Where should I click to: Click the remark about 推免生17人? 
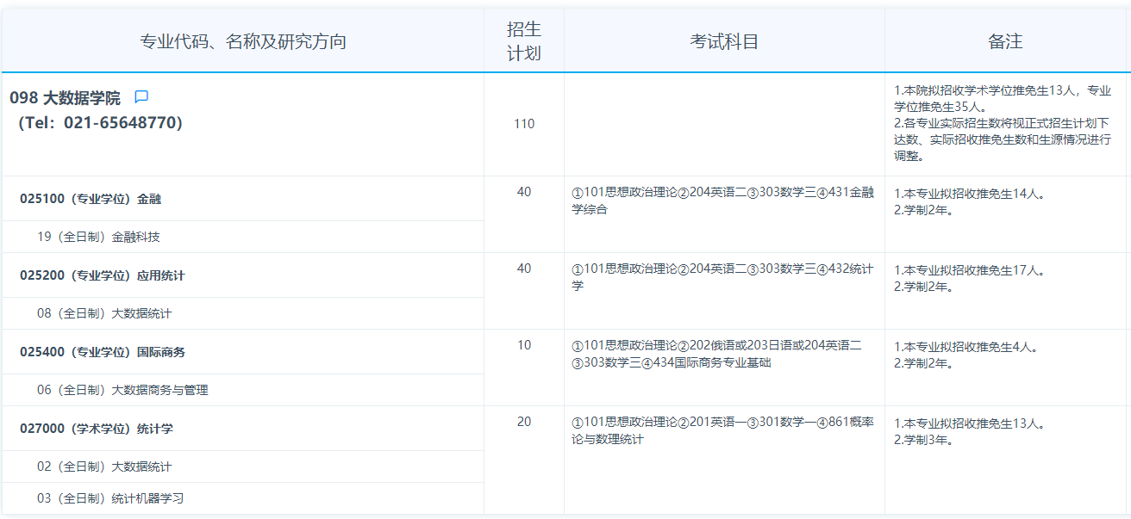coord(970,270)
